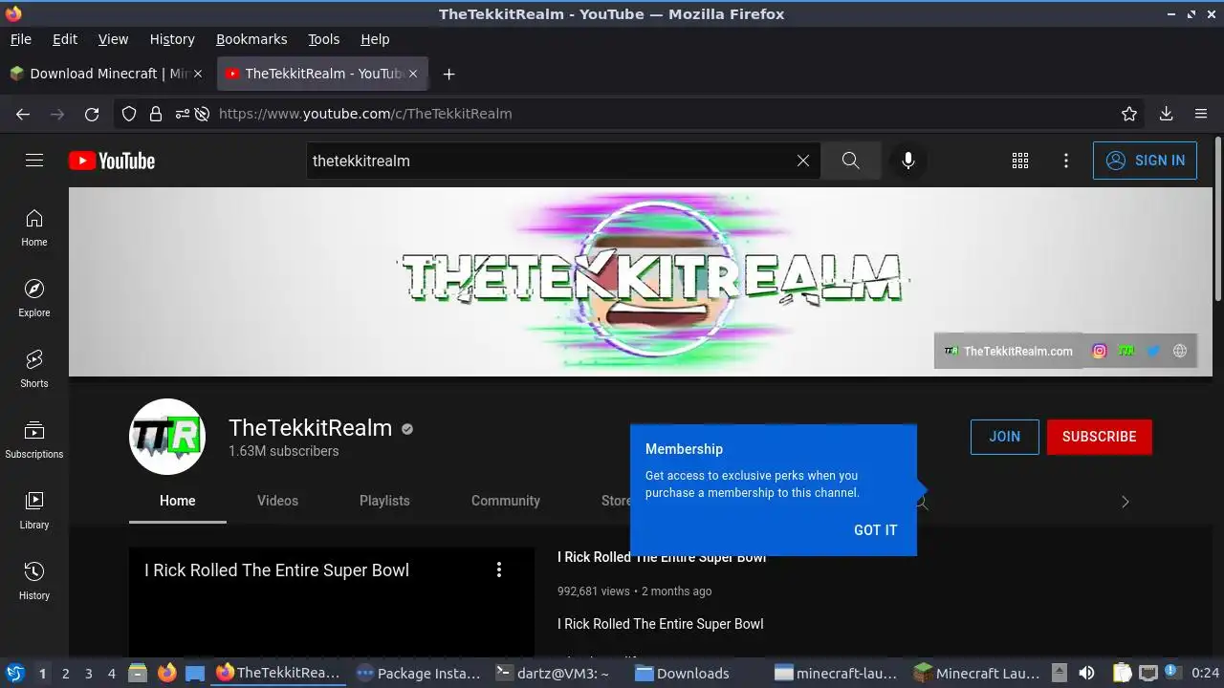Click the SIGN IN button

click(1145, 161)
